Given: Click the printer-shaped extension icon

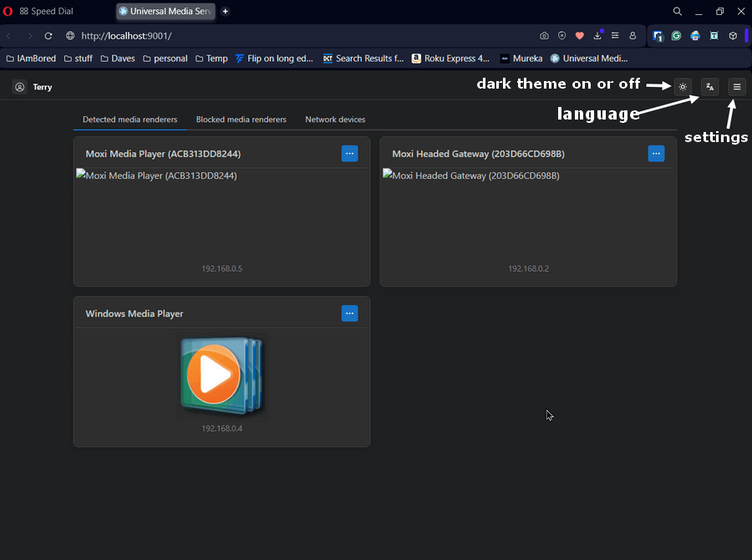Looking at the screenshot, I should [695, 35].
